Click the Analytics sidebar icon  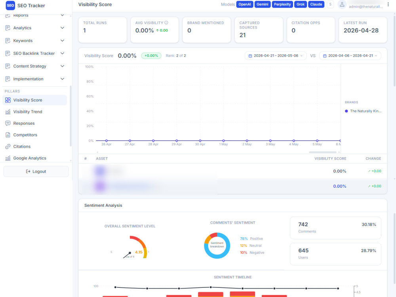(8, 28)
